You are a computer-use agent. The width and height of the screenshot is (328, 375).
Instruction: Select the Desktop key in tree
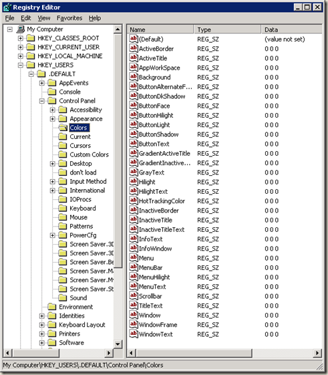pos(81,163)
